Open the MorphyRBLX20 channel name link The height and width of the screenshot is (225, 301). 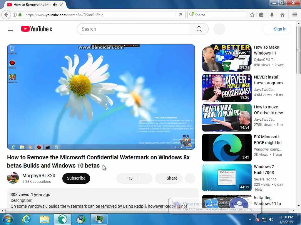click(x=39, y=175)
